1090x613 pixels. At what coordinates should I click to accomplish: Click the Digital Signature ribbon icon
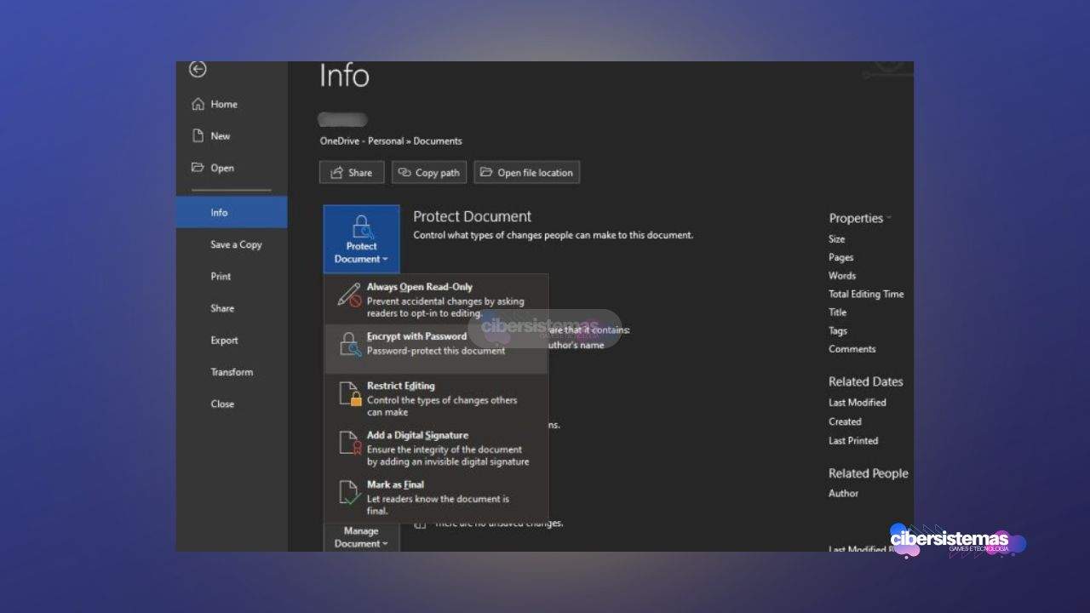[350, 443]
